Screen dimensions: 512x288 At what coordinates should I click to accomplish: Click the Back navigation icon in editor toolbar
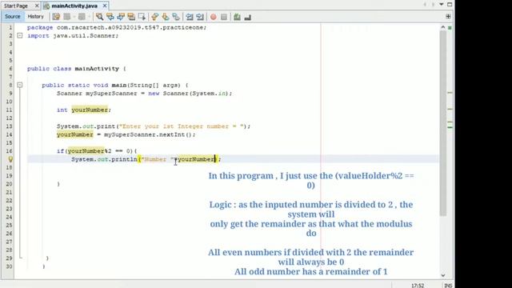(67, 17)
